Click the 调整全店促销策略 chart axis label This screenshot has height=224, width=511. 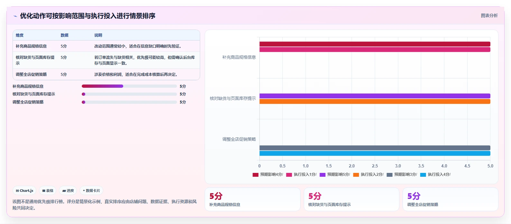point(239,139)
